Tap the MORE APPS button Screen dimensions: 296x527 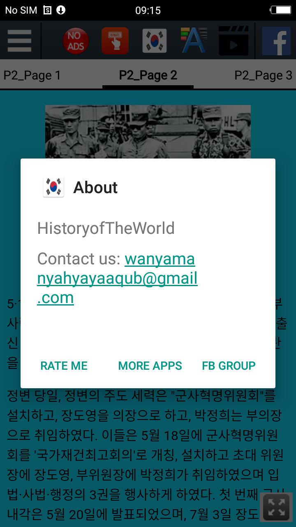click(x=150, y=366)
